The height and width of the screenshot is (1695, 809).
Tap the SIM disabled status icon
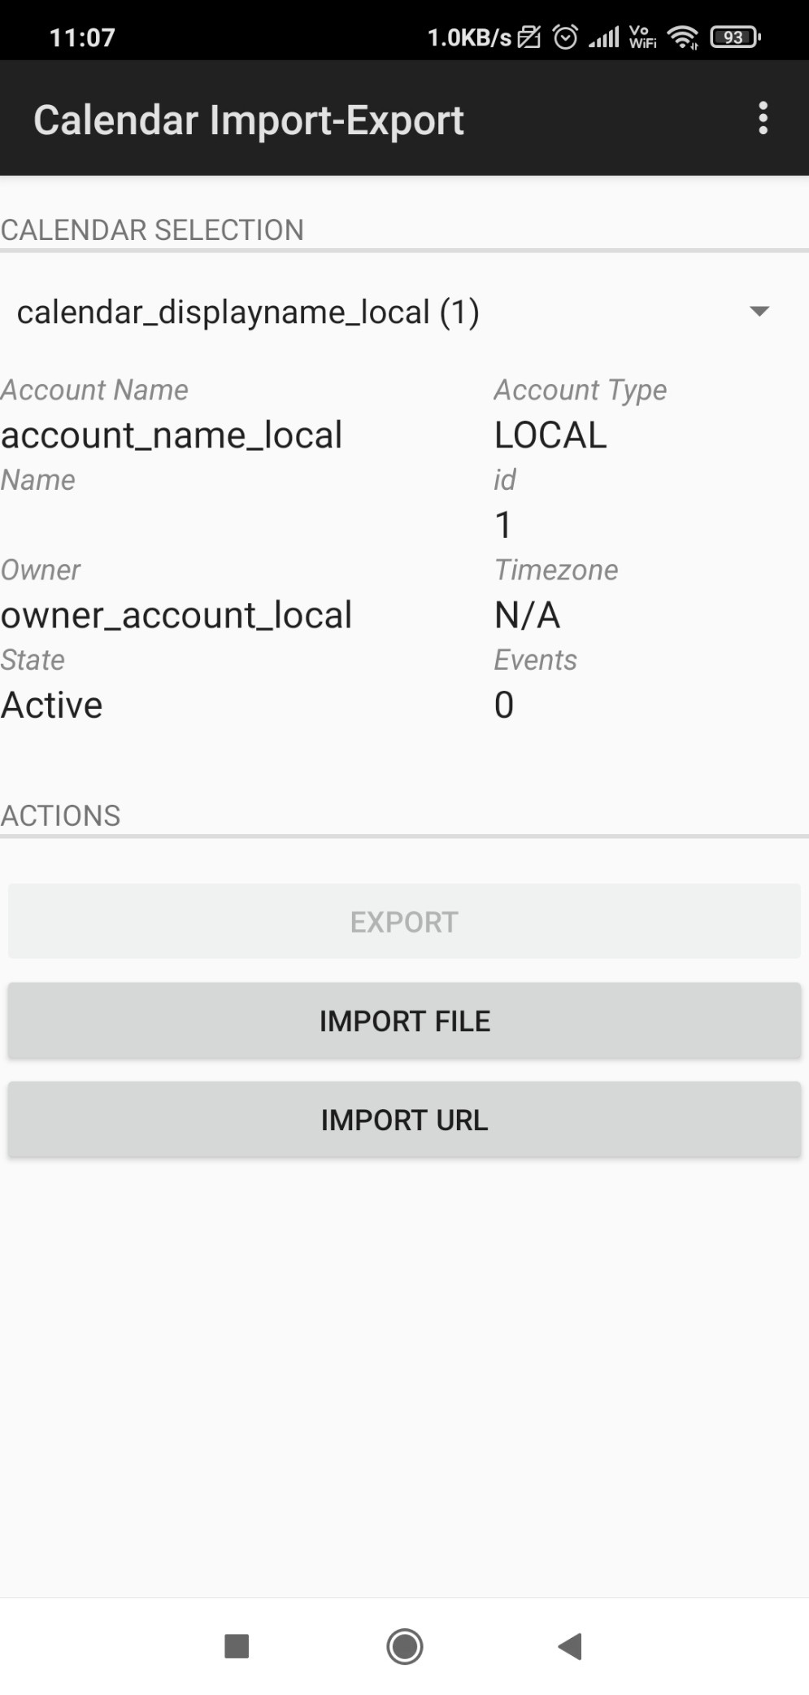(529, 37)
